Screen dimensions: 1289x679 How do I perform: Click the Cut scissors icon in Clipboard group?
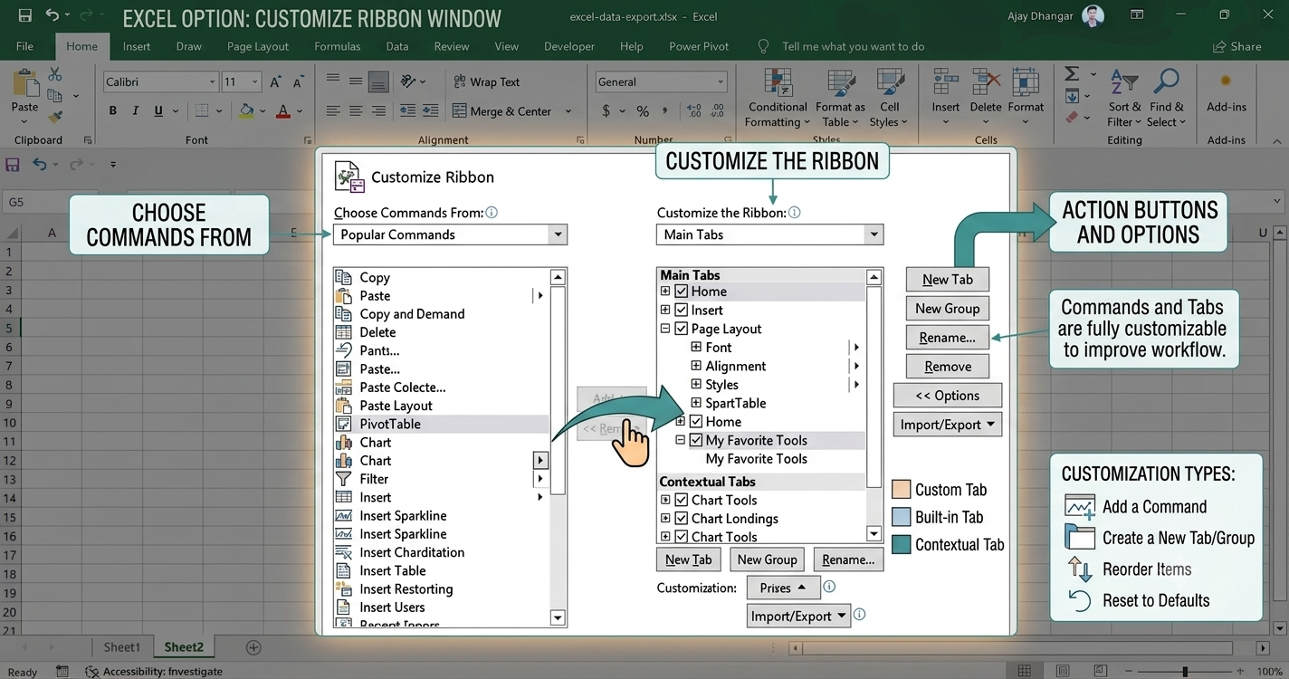pyautogui.click(x=55, y=75)
